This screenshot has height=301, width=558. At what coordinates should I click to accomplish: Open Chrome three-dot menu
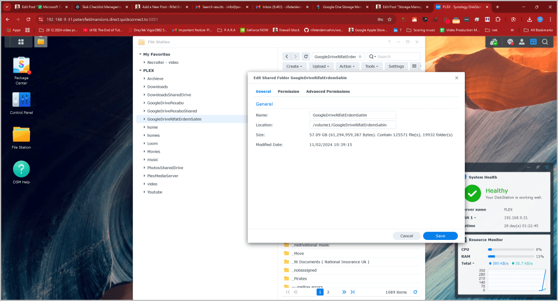(x=550, y=20)
